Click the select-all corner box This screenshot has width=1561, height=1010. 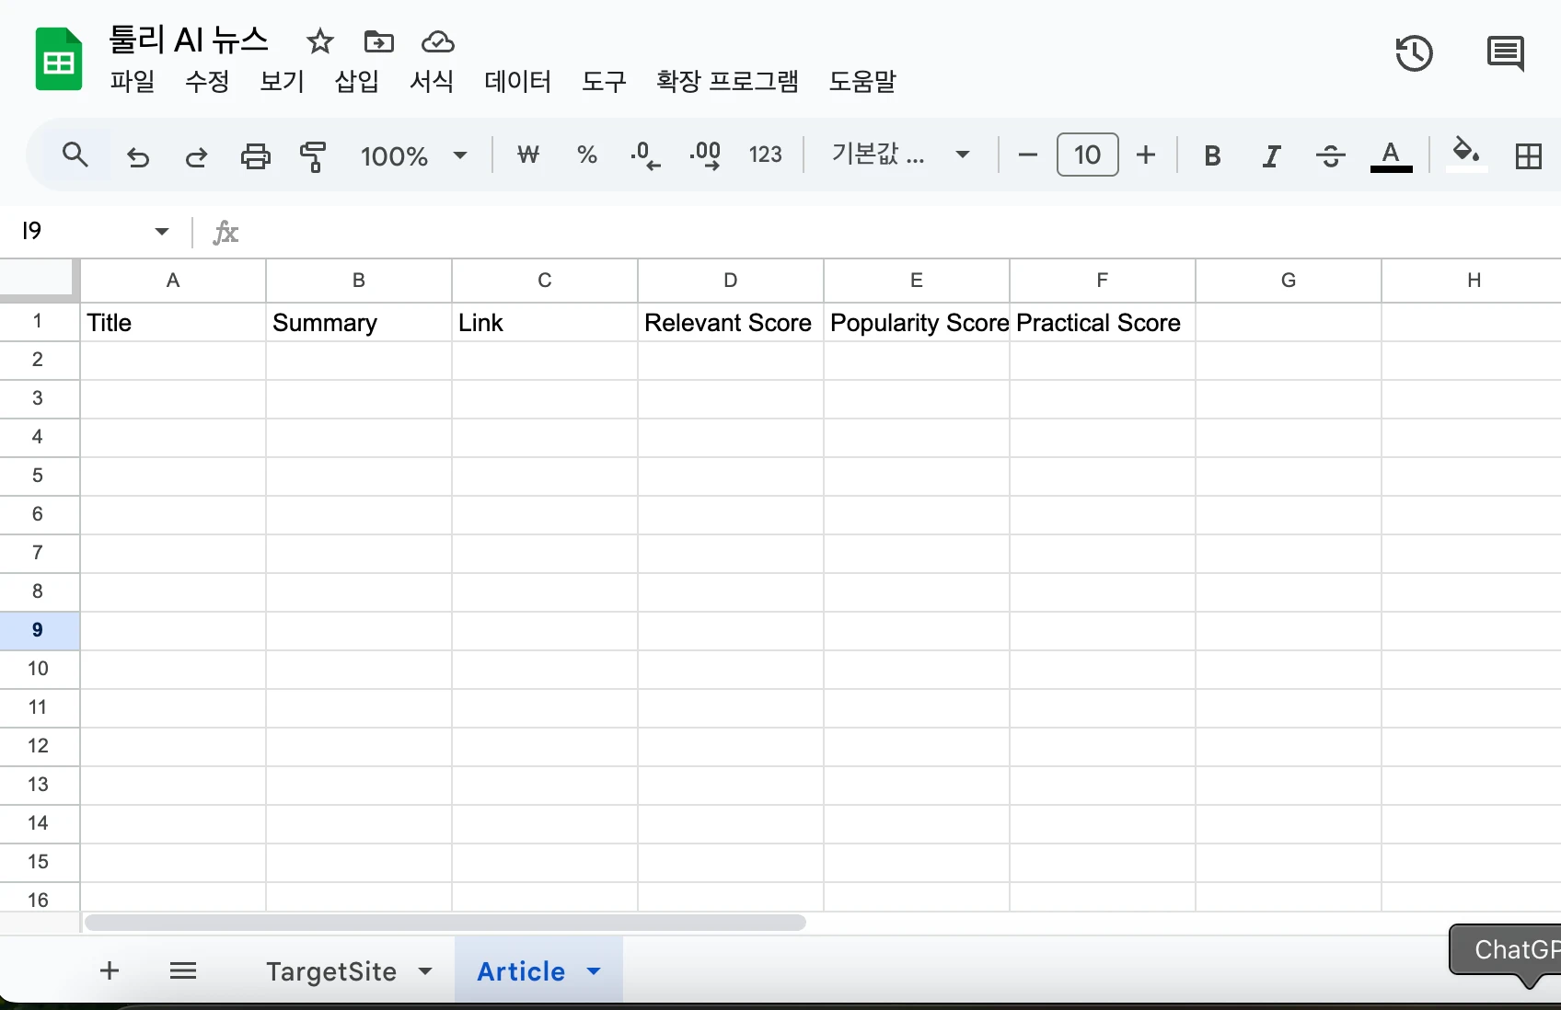(x=40, y=280)
